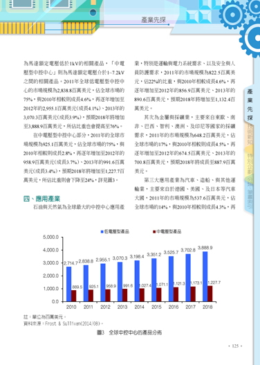Click the 2013 blue bar labeled 3,070.3

coord(120,282)
